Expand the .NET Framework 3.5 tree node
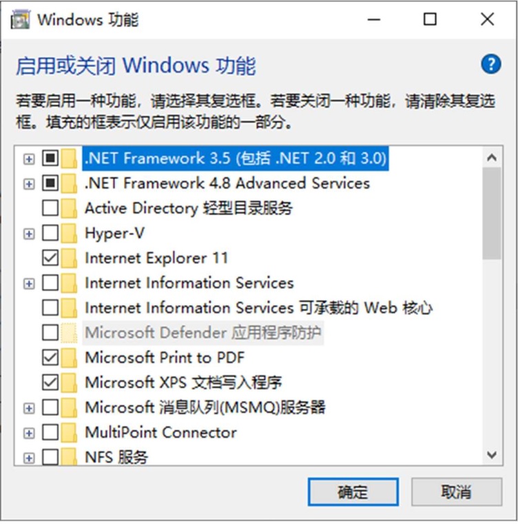 tap(29, 159)
